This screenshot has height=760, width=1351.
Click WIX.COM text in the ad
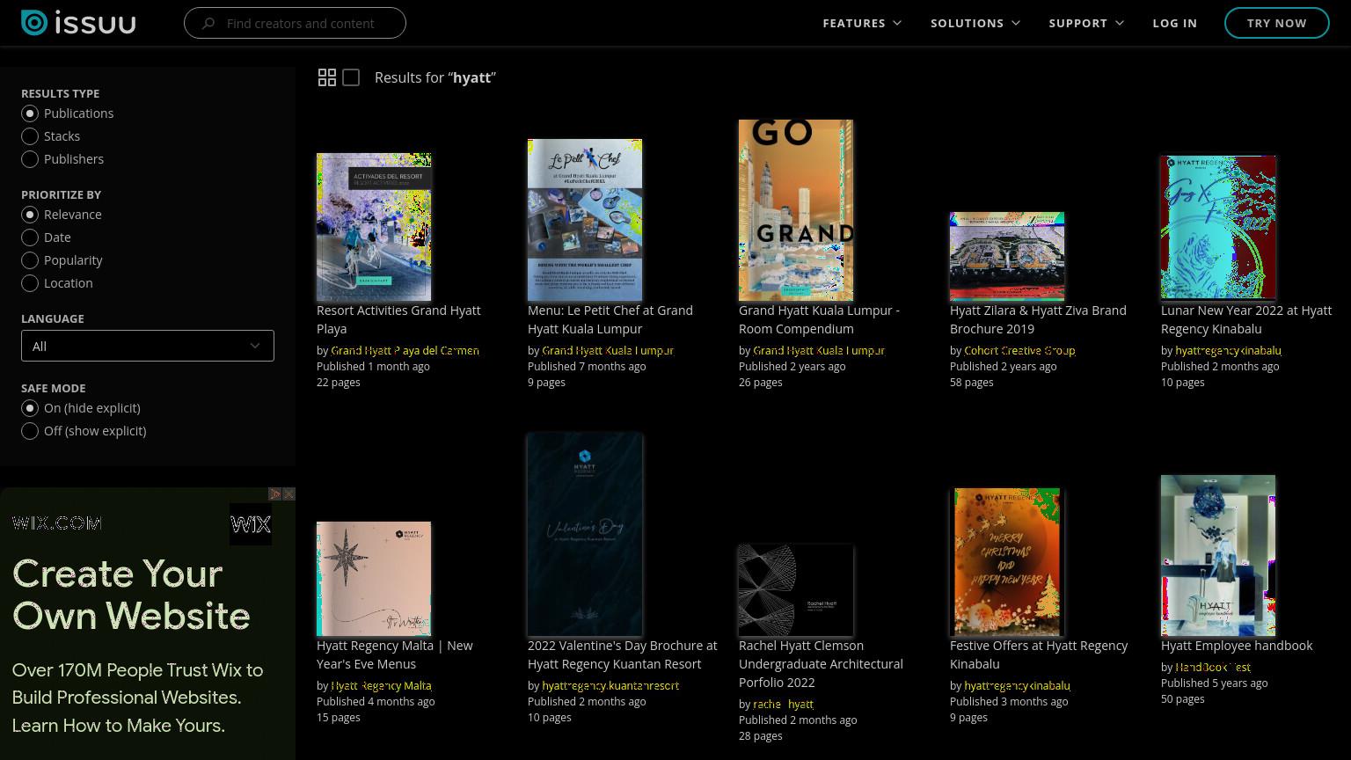click(x=57, y=523)
